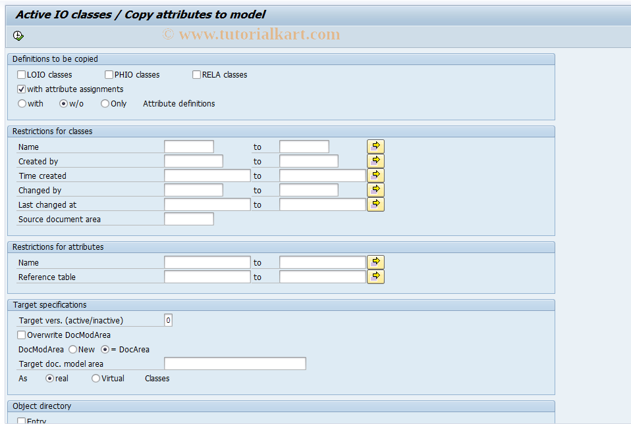Enable the LOIO classes checkbox
The width and height of the screenshot is (631, 424).
(x=22, y=75)
